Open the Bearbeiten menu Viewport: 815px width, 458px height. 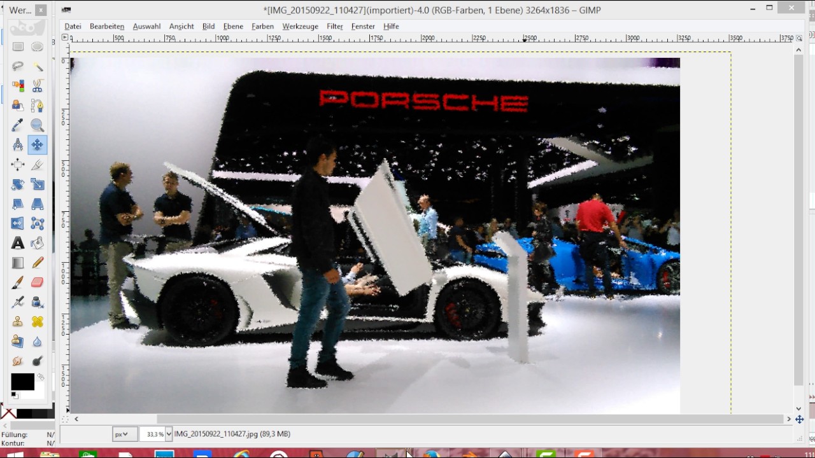[107, 26]
